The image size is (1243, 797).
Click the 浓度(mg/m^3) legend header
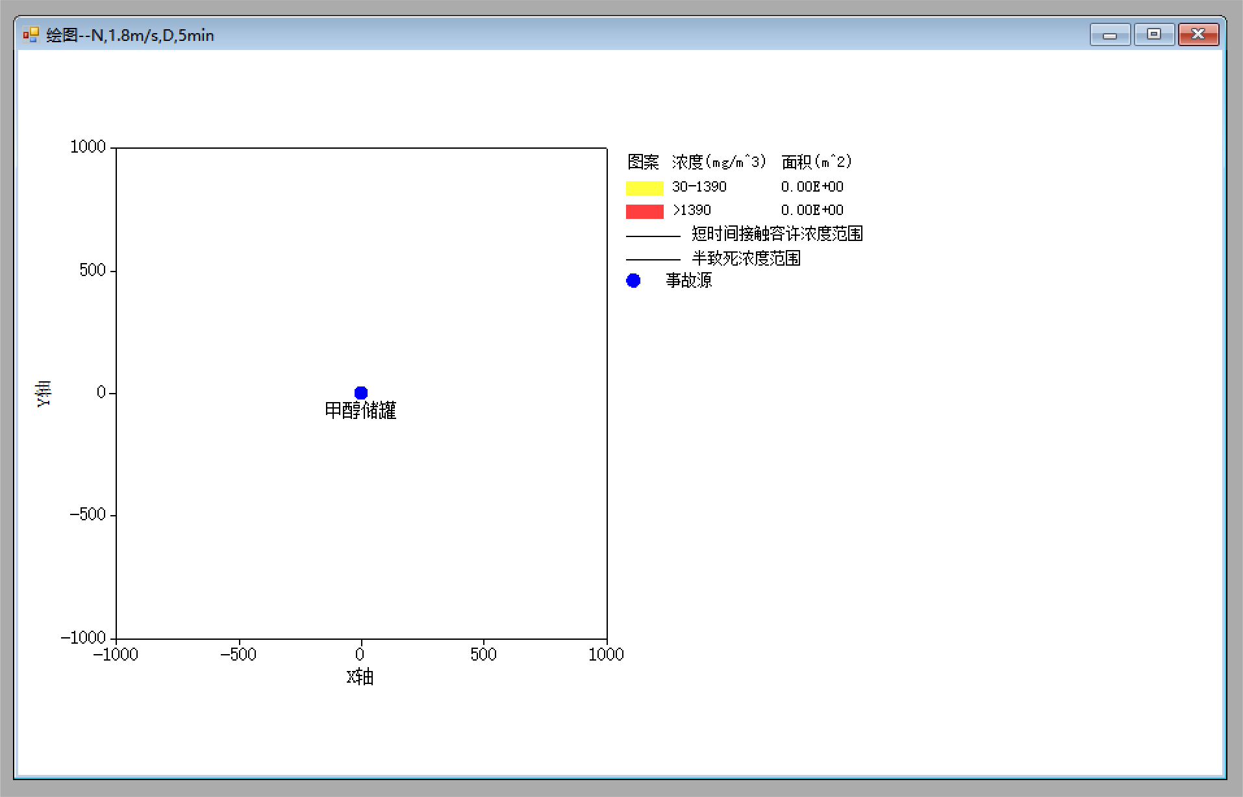[720, 162]
